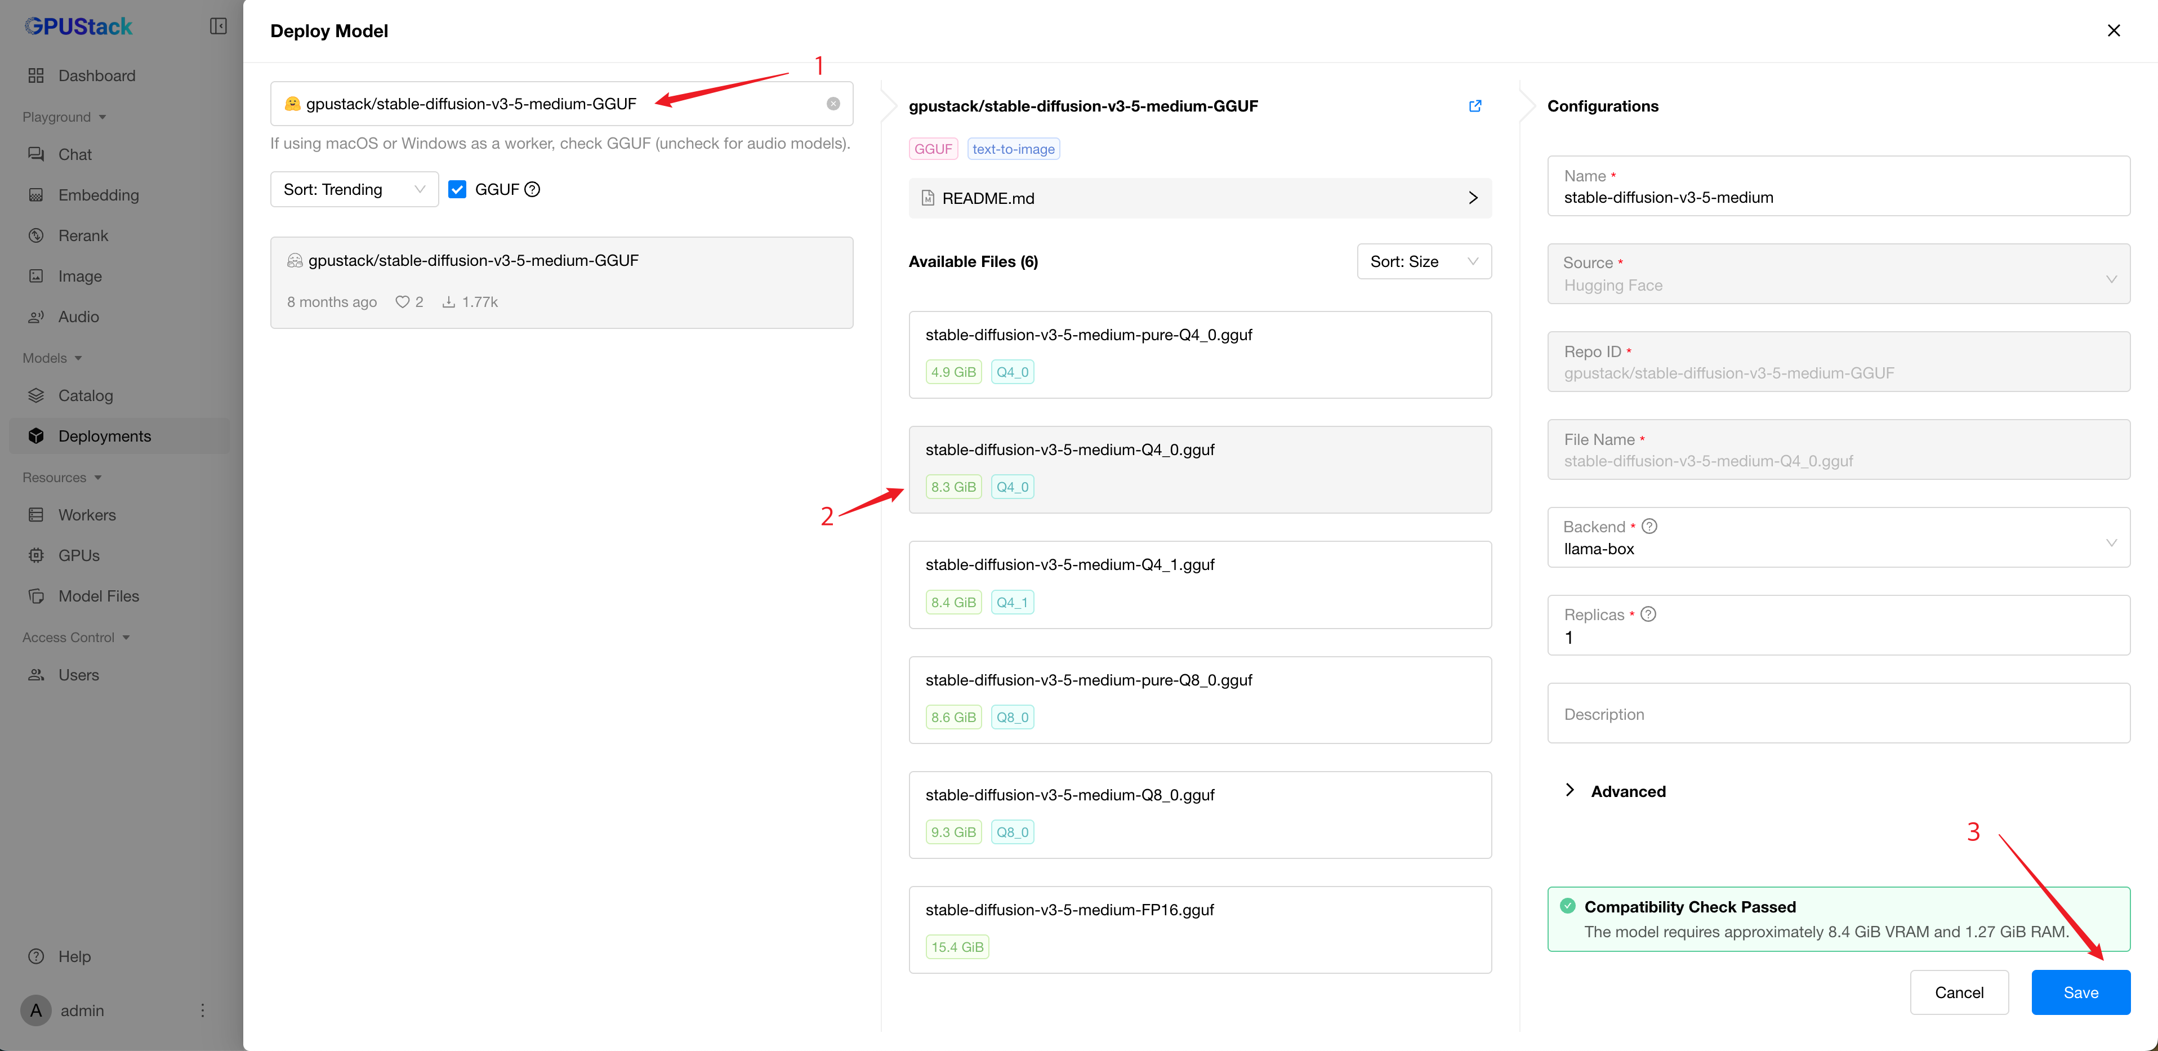Click the text-to-image tag
Image resolution: width=2158 pixels, height=1051 pixels.
tap(1014, 149)
